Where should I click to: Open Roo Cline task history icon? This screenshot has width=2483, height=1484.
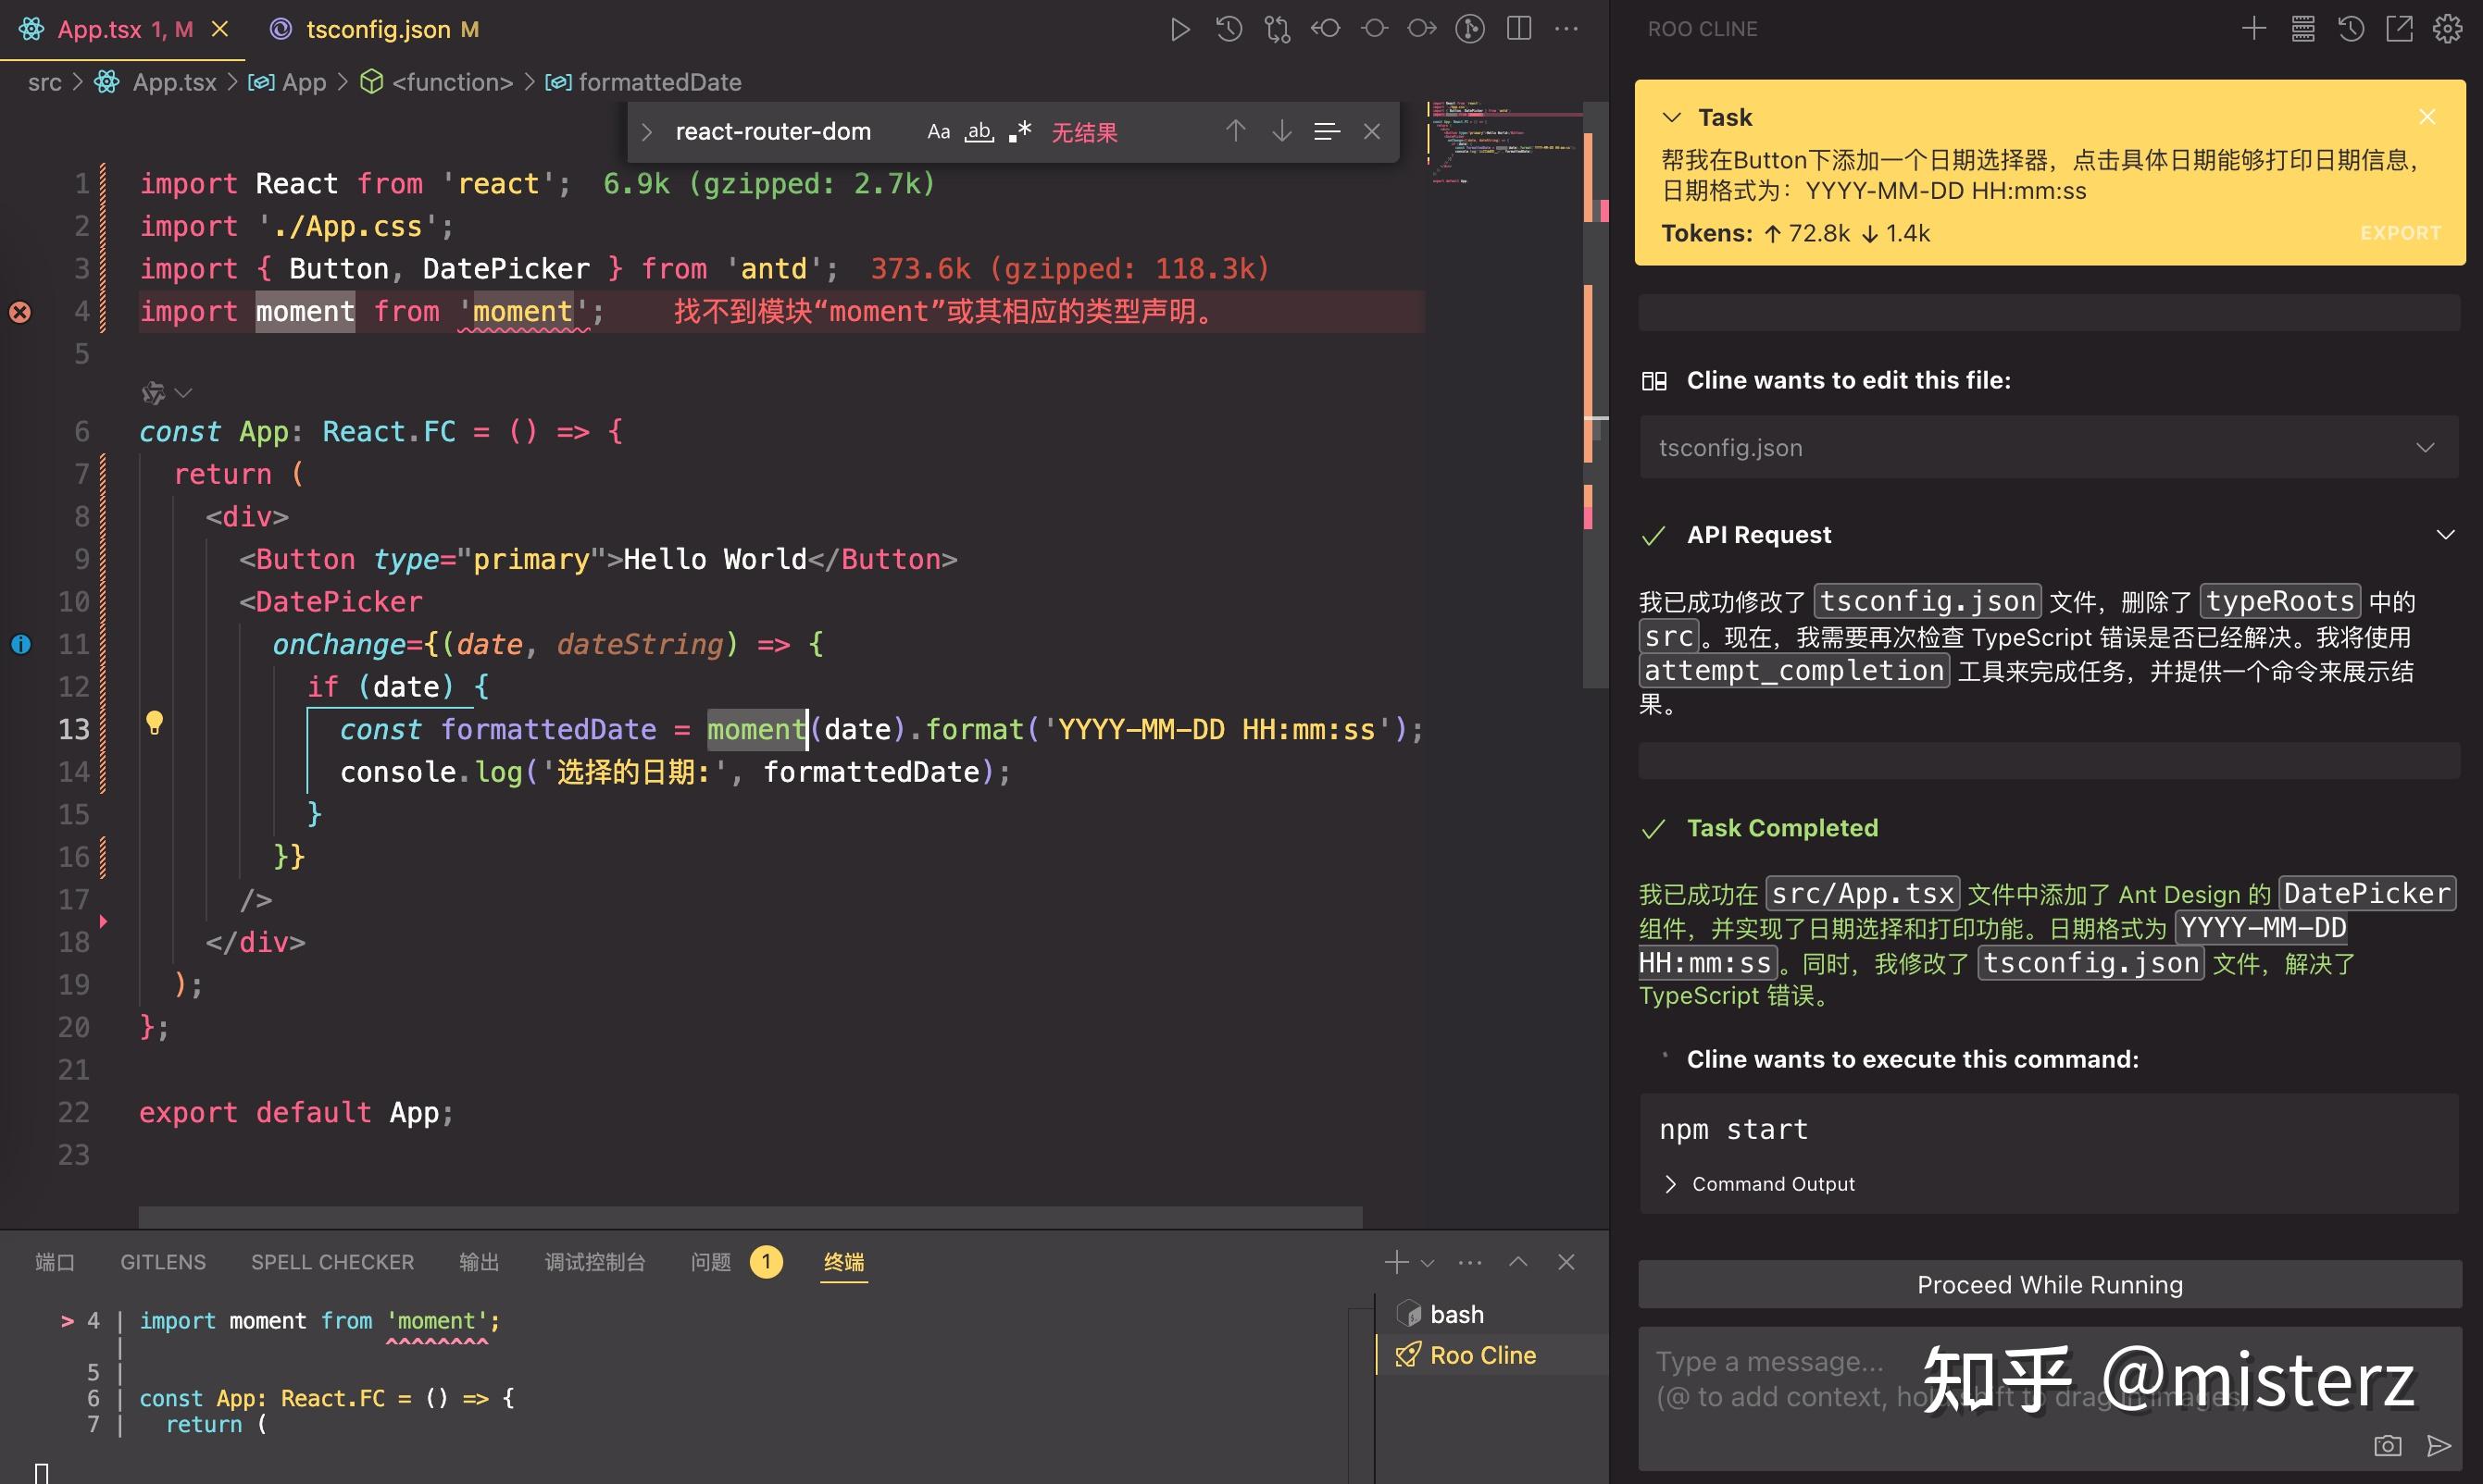(x=2351, y=29)
